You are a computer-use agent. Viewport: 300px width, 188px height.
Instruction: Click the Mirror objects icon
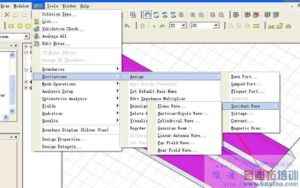point(288,26)
